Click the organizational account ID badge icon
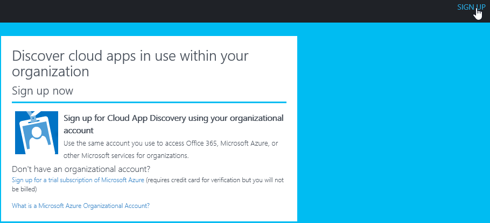This screenshot has width=490, height=223. (x=36, y=133)
